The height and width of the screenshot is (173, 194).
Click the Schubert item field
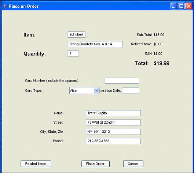point(76,34)
